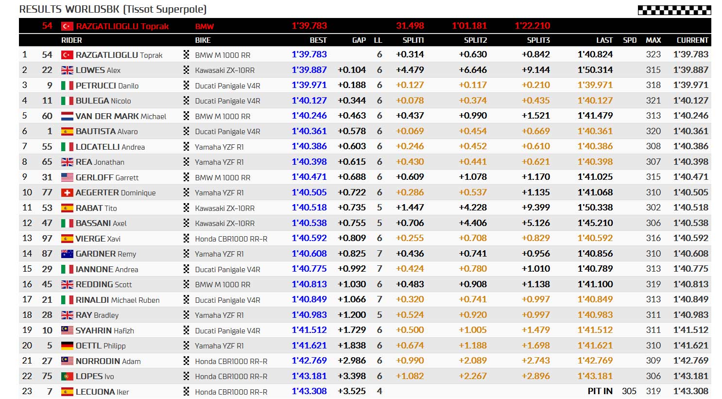Click the Spanish flag next to LECUONA Iker

[x=67, y=392]
